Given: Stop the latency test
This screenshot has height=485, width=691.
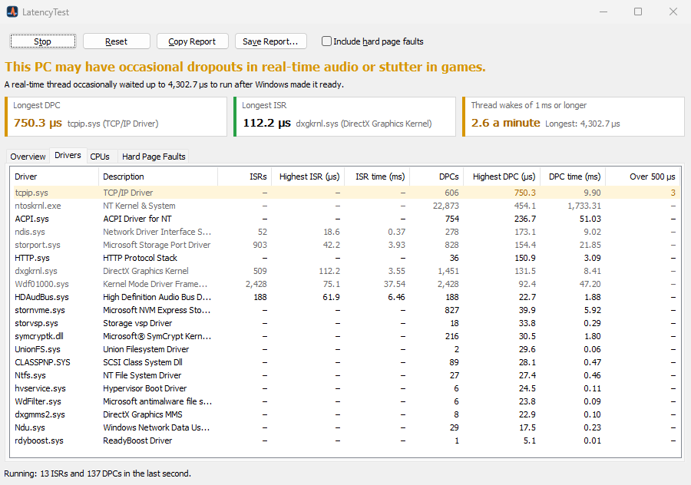Looking at the screenshot, I should pos(43,41).
